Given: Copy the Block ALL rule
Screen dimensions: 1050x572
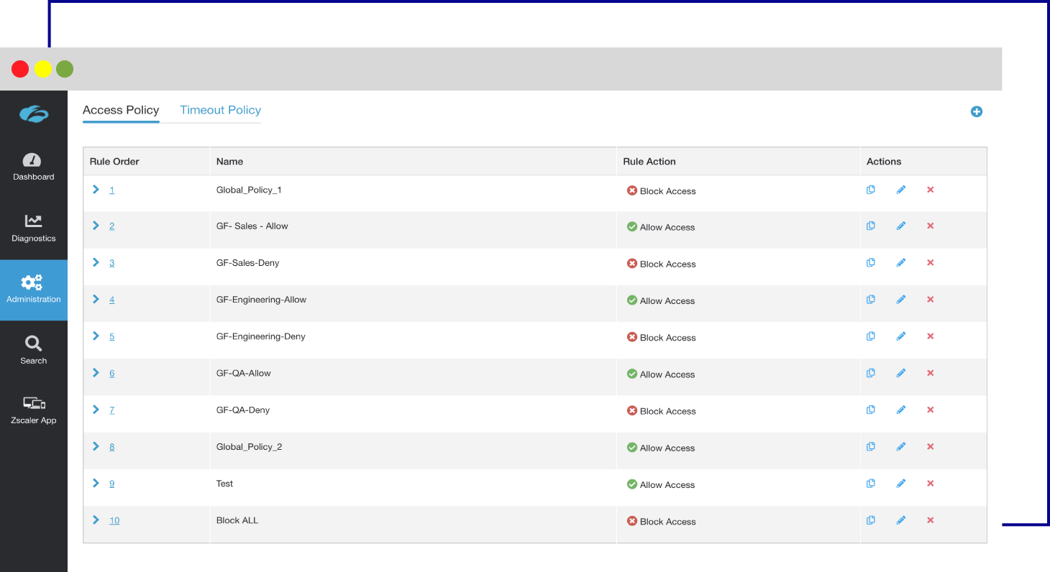Looking at the screenshot, I should 871,520.
